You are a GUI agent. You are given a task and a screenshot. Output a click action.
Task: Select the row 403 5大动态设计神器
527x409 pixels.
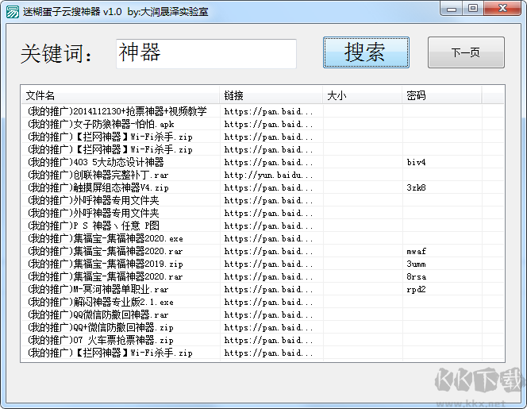95,162
